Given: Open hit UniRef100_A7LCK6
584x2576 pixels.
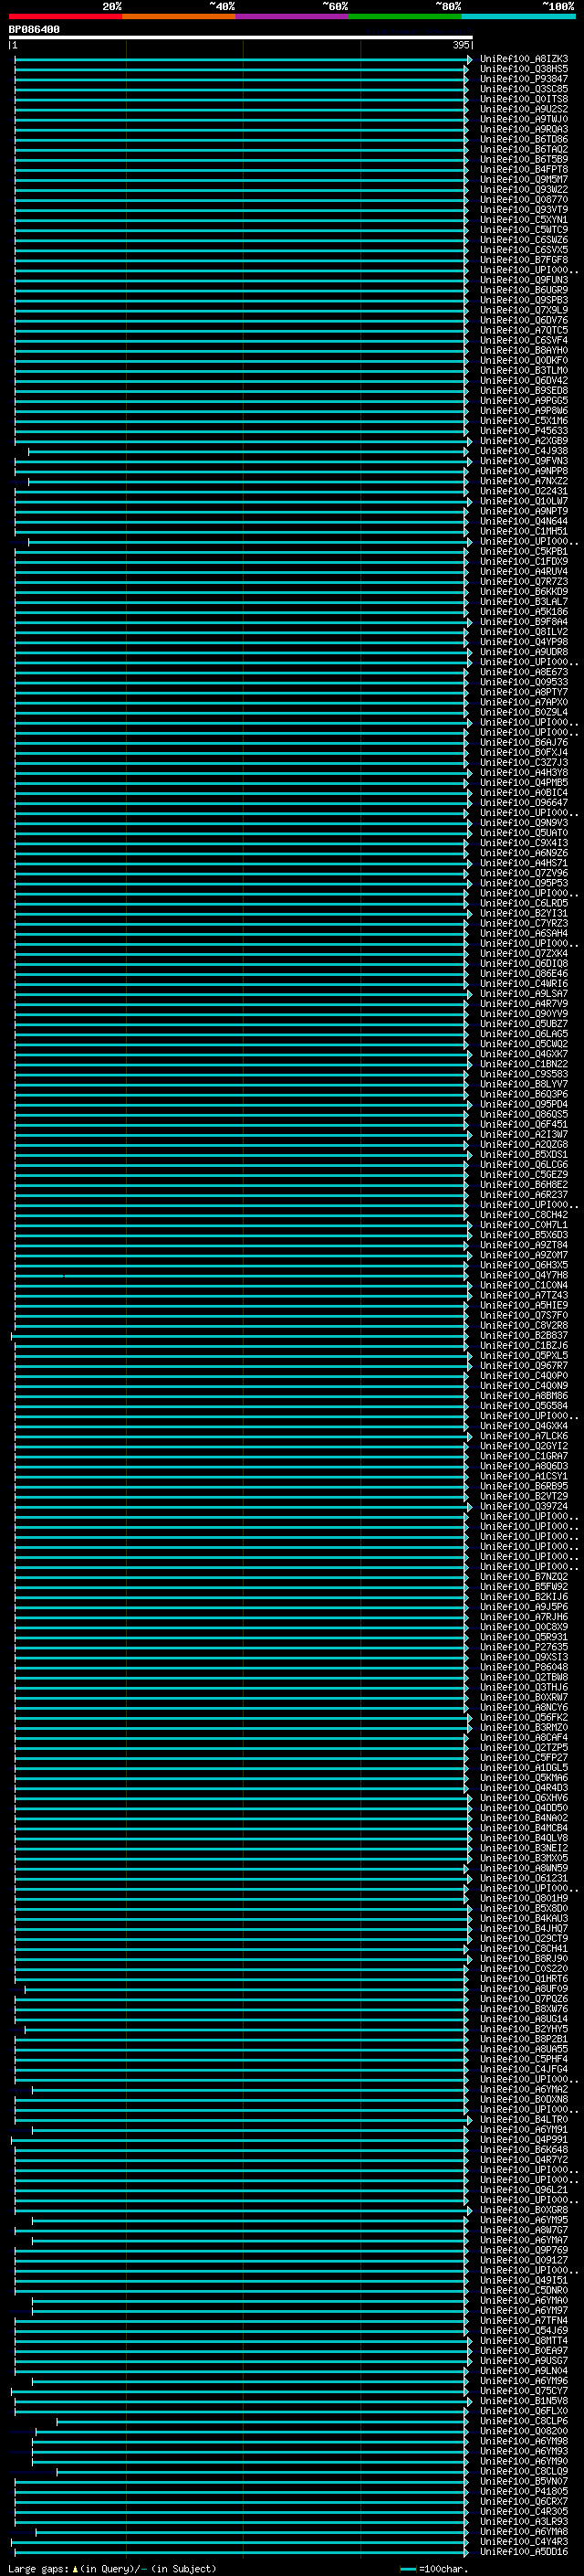Looking at the screenshot, I should (524, 1436).
